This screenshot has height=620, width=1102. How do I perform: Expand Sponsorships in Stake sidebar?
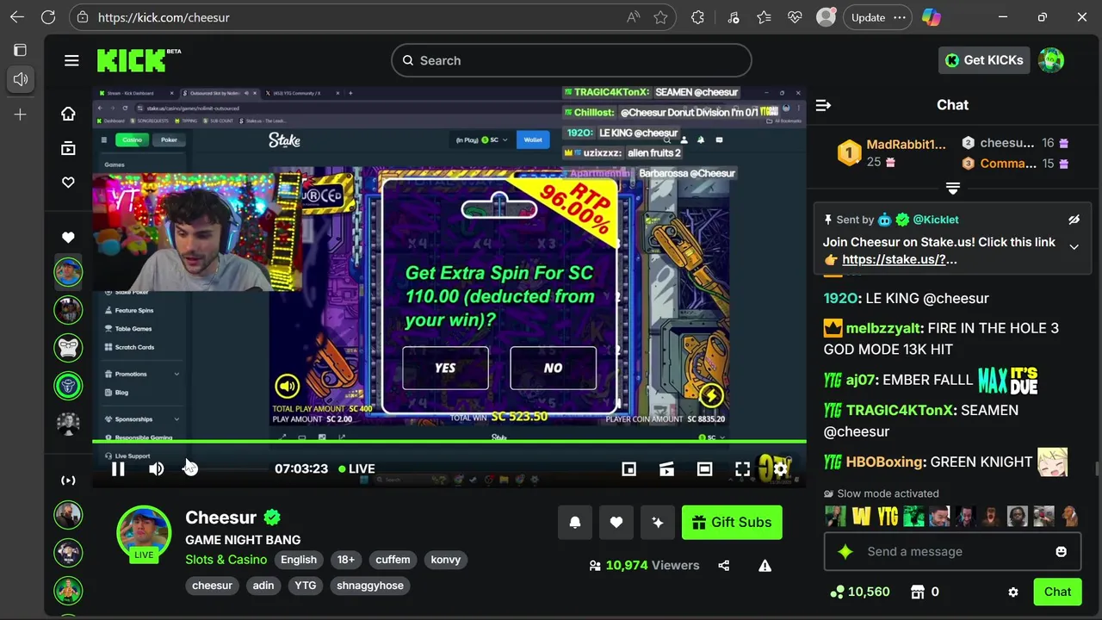pyautogui.click(x=176, y=419)
